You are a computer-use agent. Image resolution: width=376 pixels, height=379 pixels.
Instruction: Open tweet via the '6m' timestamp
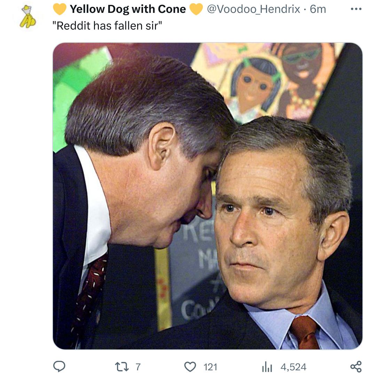[318, 9]
